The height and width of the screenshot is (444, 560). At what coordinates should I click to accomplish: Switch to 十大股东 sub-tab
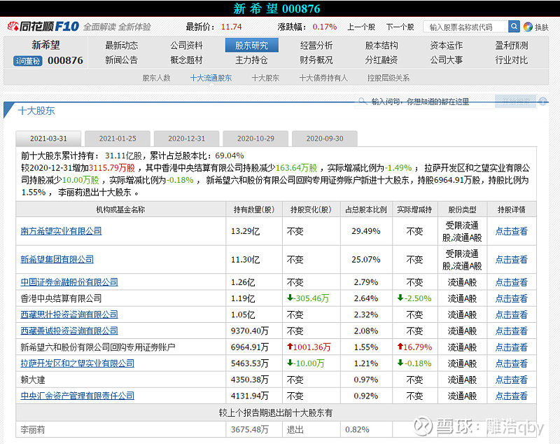pos(265,78)
